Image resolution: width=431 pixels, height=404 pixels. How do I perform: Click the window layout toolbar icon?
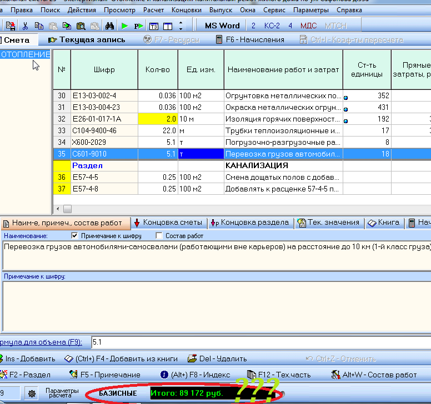167,26
